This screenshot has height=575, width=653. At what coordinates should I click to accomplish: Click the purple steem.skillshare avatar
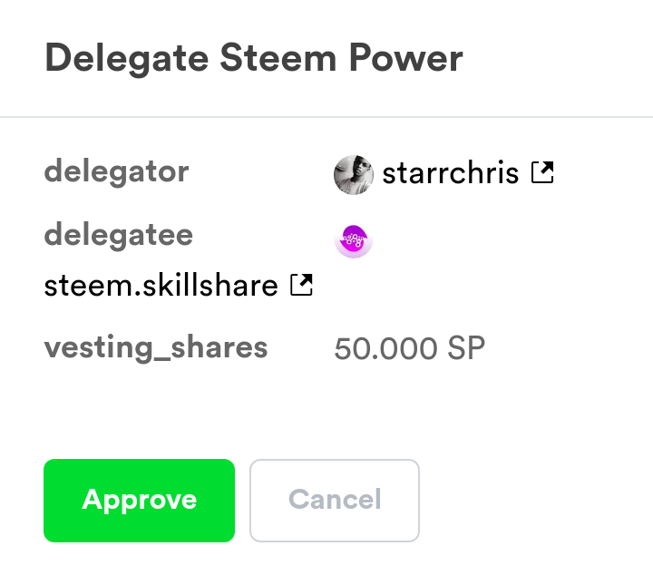tap(354, 241)
